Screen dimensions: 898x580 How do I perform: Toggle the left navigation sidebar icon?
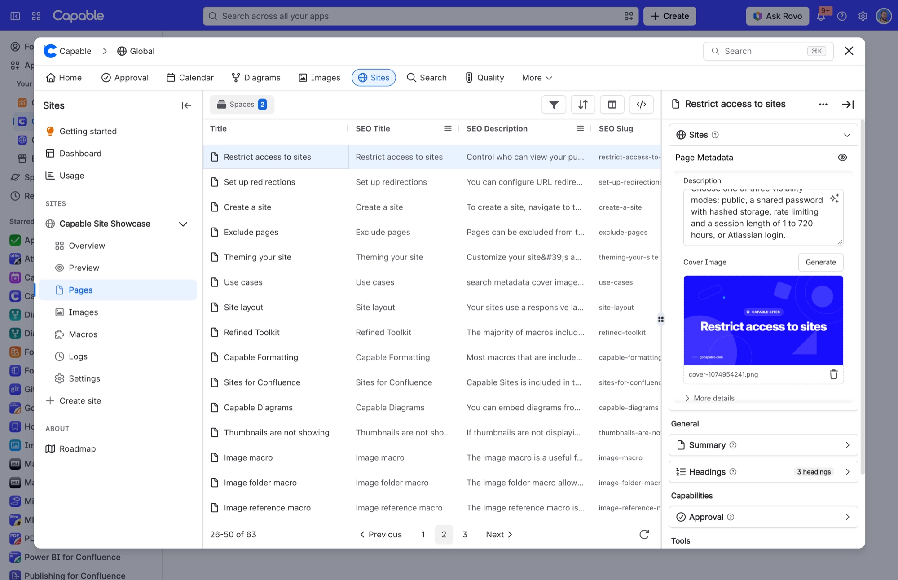click(15, 16)
